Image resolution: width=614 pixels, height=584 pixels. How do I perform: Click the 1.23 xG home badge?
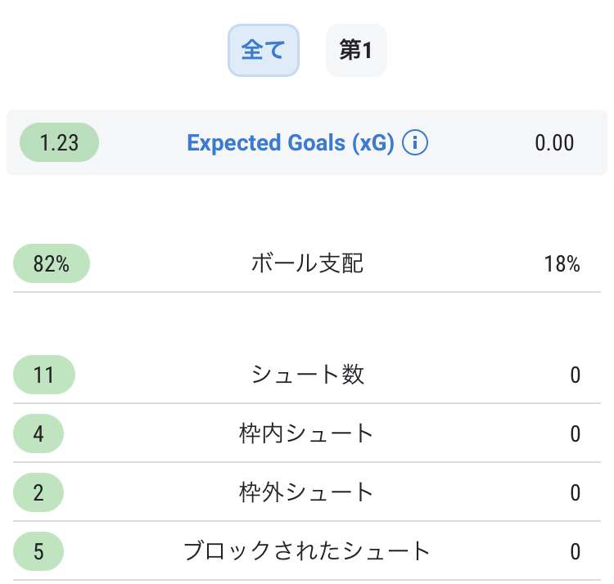coord(59,143)
